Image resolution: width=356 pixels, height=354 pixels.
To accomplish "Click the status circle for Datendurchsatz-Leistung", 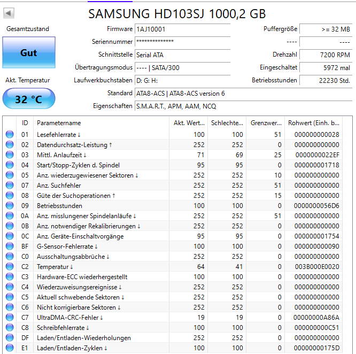I will pos(10,144).
